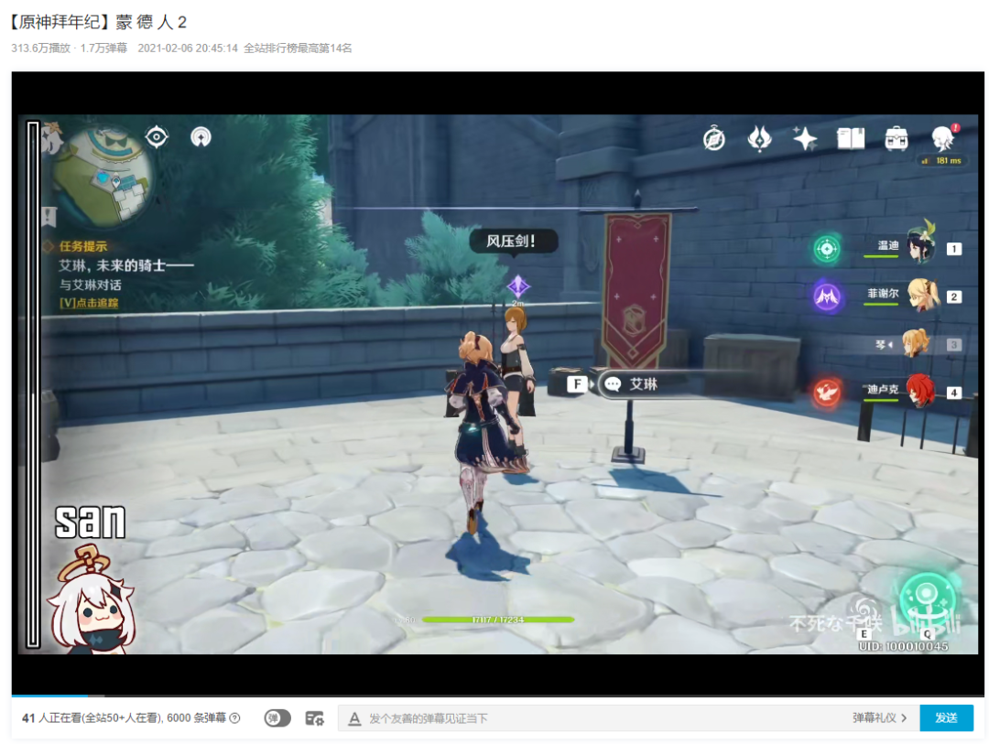Click the F key talk prompt button
Viewport: 989px width, 744px height.
(x=577, y=384)
